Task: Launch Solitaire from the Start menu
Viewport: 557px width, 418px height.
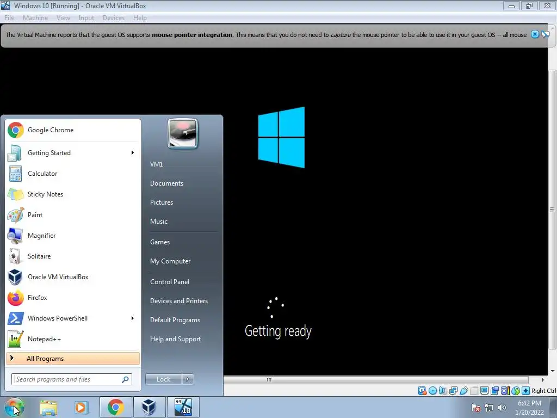Action: tap(73, 256)
